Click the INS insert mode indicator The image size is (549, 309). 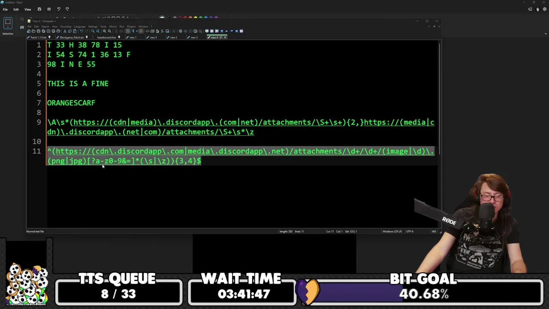pos(434,231)
